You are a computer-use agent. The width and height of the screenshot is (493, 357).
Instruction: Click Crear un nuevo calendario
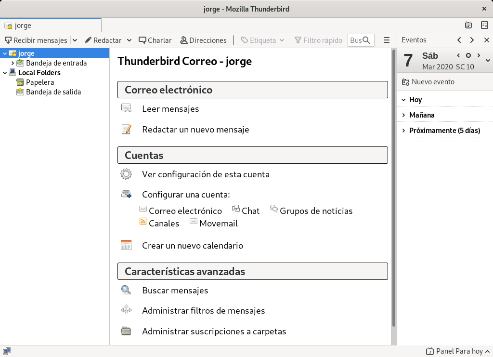pyautogui.click(x=193, y=246)
